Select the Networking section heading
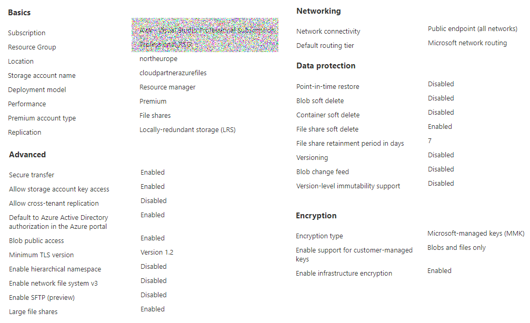530x323 pixels. pyautogui.click(x=318, y=11)
